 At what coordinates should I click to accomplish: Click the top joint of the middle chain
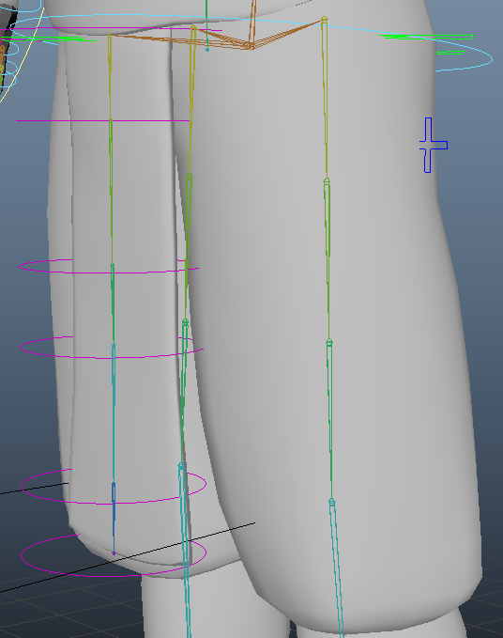193,27
